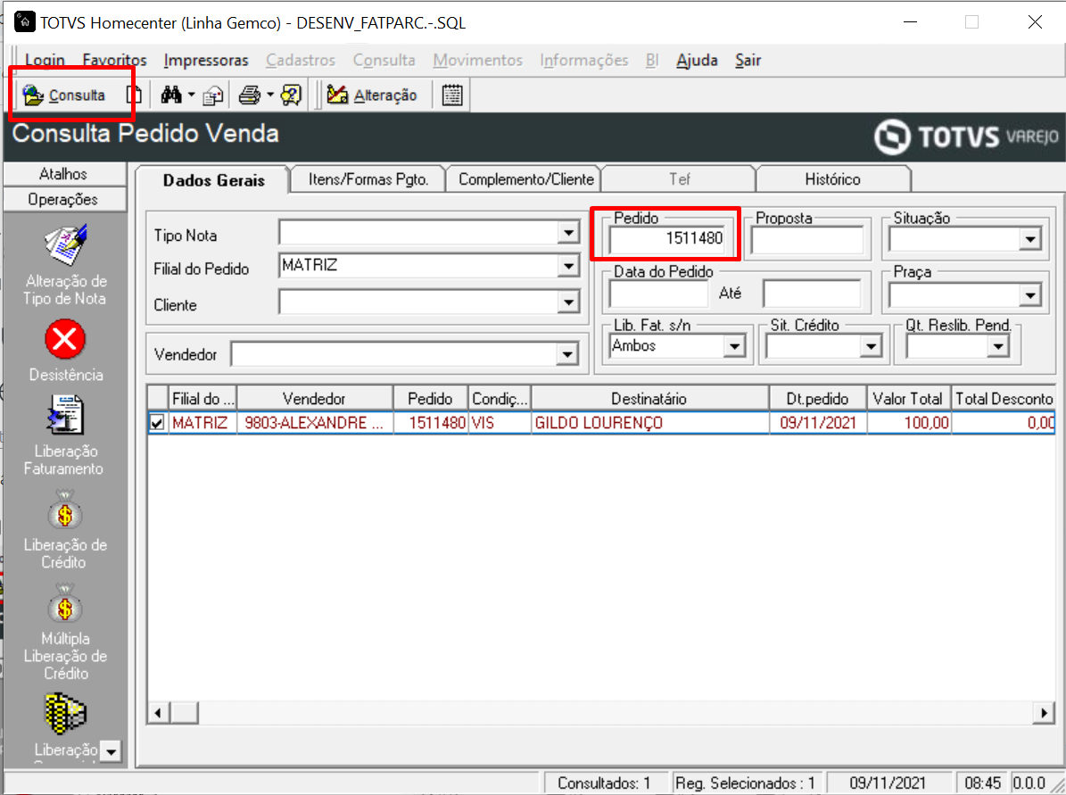The width and height of the screenshot is (1066, 795).
Task: Click the Filial do column header
Action: 202,399
